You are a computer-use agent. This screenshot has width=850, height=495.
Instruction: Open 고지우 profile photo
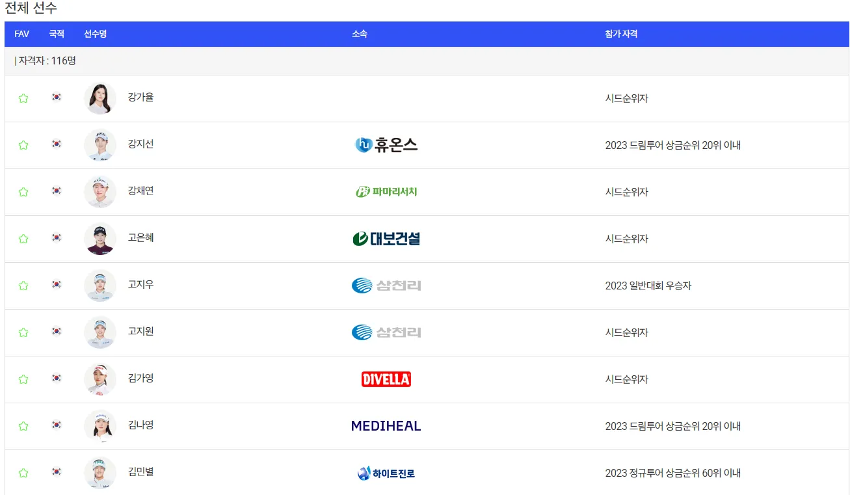(x=100, y=286)
